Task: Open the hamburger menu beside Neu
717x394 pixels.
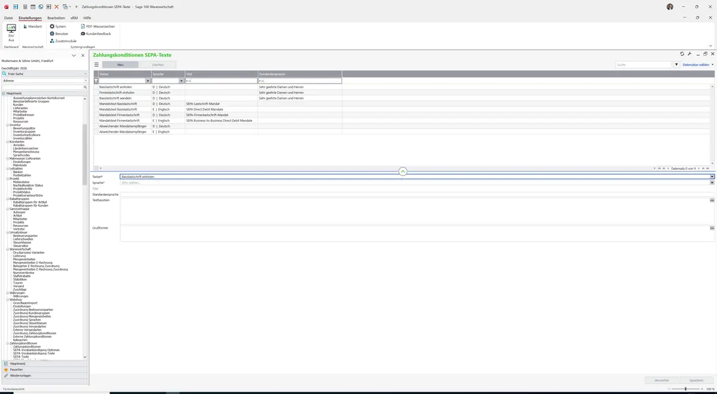Action: (96, 64)
